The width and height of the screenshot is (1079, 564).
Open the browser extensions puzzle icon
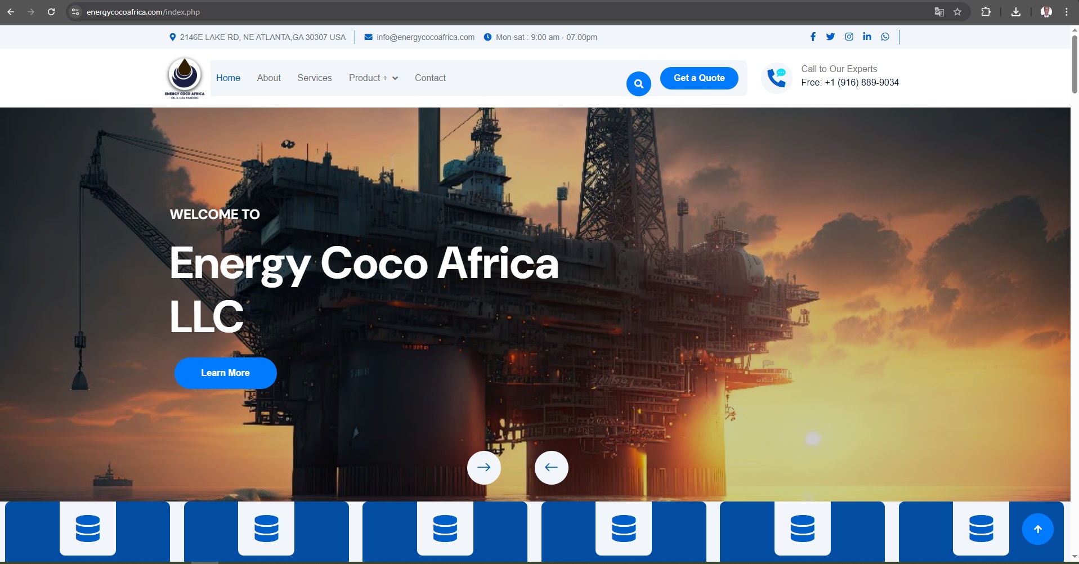[x=986, y=12]
